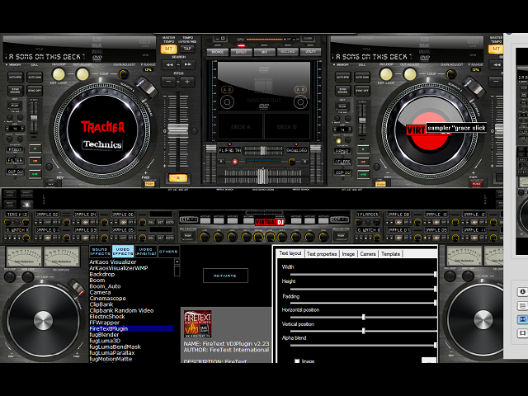The height and width of the screenshot is (396, 528).
Task: Open left deck top effect slot above FILTER
Action: (15, 149)
